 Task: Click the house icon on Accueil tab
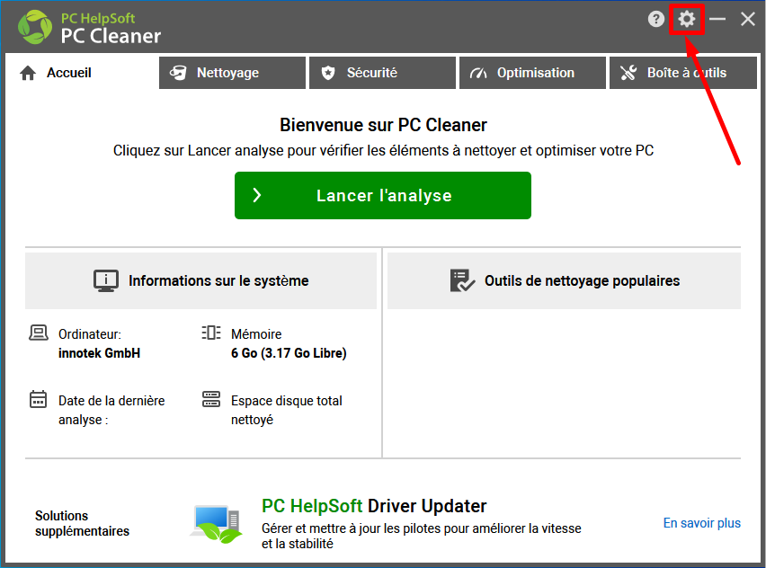(28, 73)
